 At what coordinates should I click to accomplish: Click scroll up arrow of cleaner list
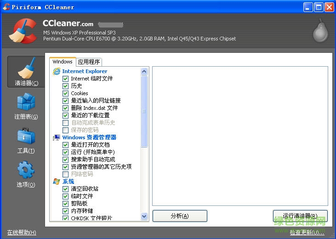point(144,71)
